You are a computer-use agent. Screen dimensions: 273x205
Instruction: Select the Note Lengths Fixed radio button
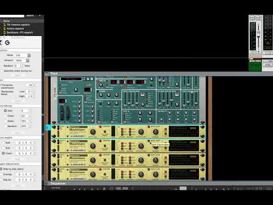(3, 153)
